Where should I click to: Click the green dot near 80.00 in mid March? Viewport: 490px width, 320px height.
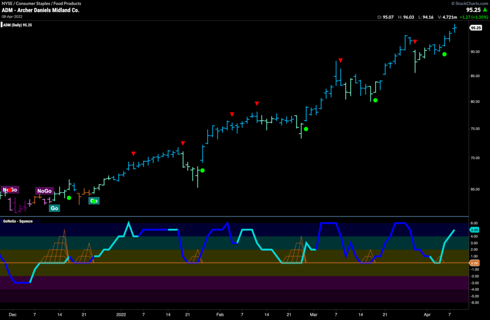(x=375, y=101)
